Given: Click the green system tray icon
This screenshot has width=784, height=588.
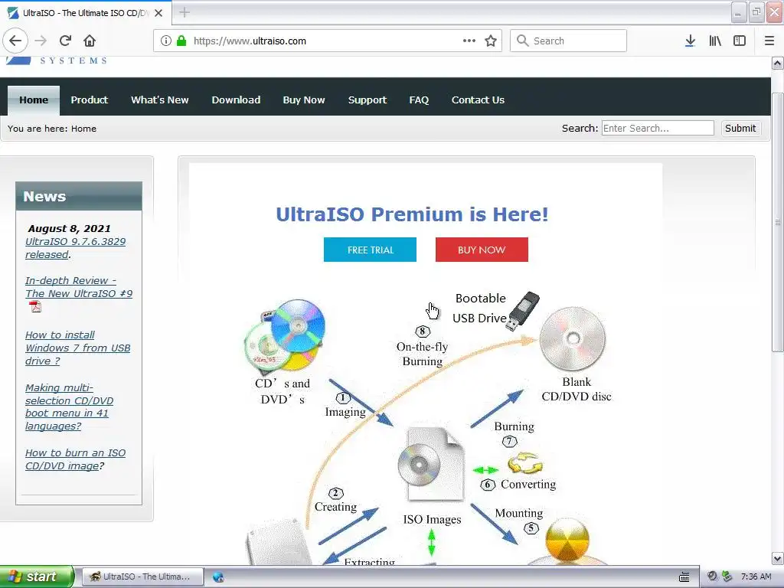Looking at the screenshot, I should tap(727, 577).
